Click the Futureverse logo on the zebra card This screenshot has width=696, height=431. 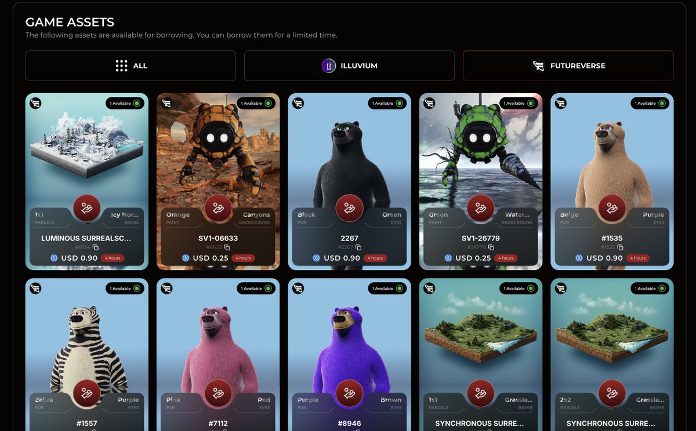[x=36, y=288]
